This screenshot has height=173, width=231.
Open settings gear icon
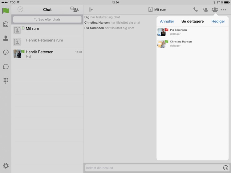(x=6, y=166)
